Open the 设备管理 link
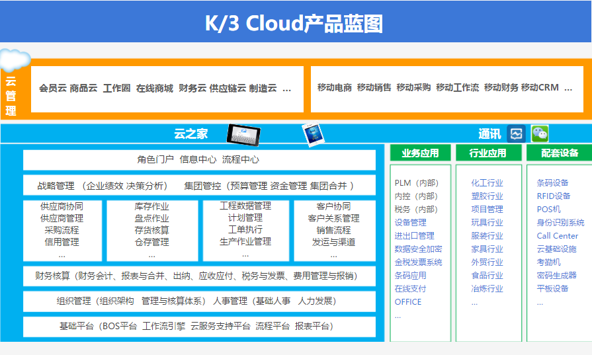Image resolution: width=592 pixels, height=355 pixels. [410, 223]
